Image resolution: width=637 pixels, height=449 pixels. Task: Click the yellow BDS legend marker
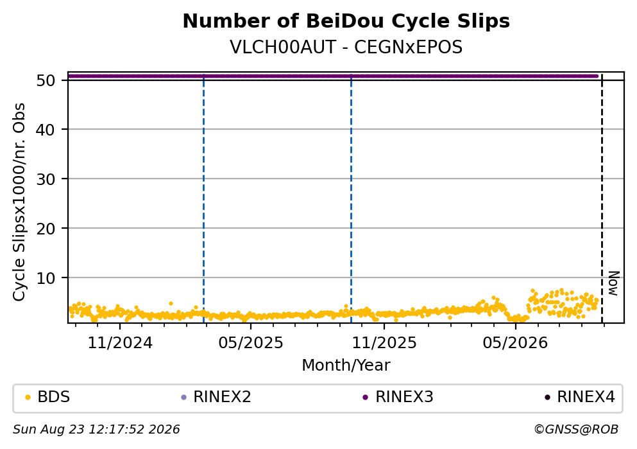(x=28, y=398)
